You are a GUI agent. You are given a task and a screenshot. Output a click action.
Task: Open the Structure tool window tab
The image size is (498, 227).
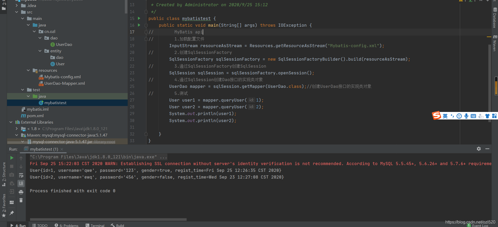click(x=4, y=174)
